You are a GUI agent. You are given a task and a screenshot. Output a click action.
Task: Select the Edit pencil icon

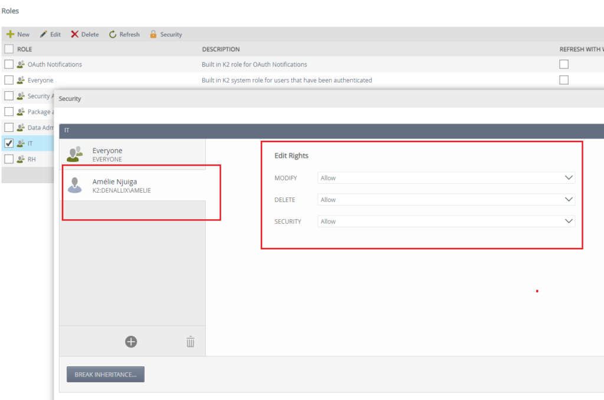point(42,34)
